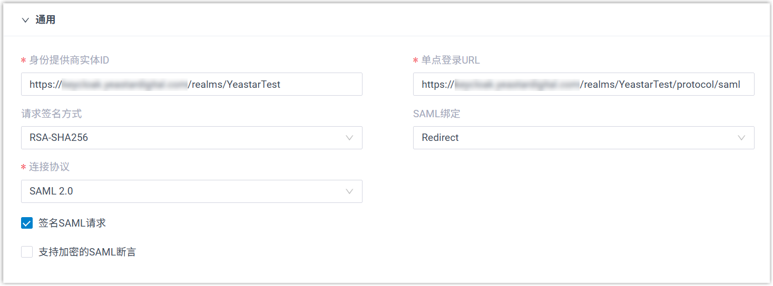
Task: Open the Redirect SAML绑定 dropdown
Action: [x=574, y=138]
